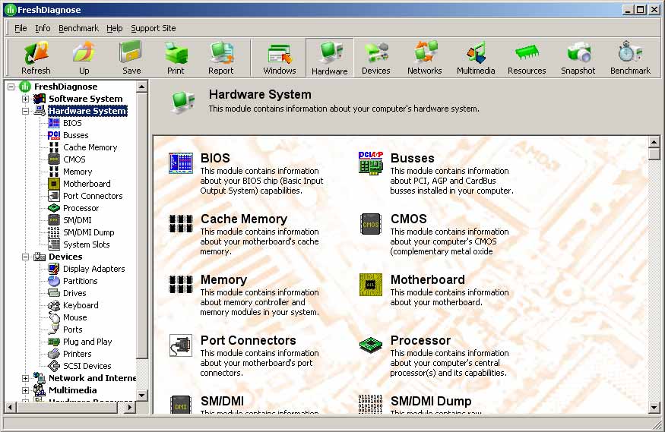The width and height of the screenshot is (665, 432).
Task: Select System Slots in the tree
Action: click(86, 244)
